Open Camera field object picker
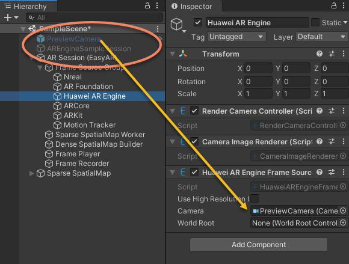 [343, 211]
